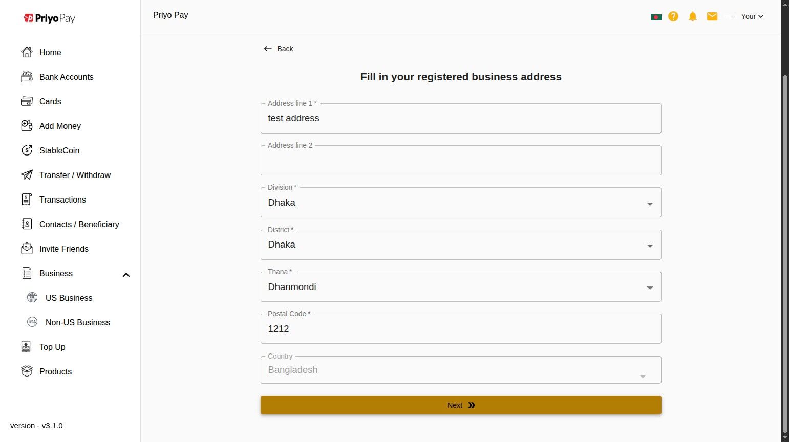Click the Address line 2 field
The height and width of the screenshot is (442, 789).
460,161
